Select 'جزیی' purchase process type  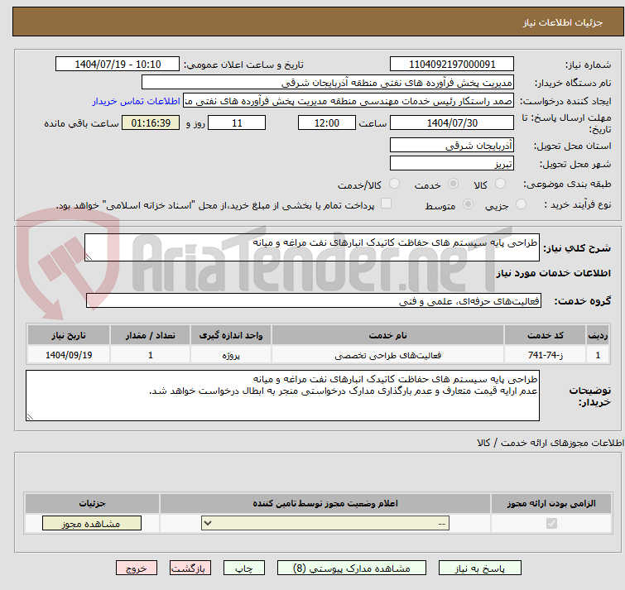tap(519, 204)
